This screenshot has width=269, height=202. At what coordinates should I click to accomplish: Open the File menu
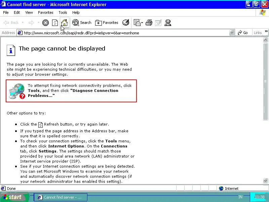pos(6,12)
